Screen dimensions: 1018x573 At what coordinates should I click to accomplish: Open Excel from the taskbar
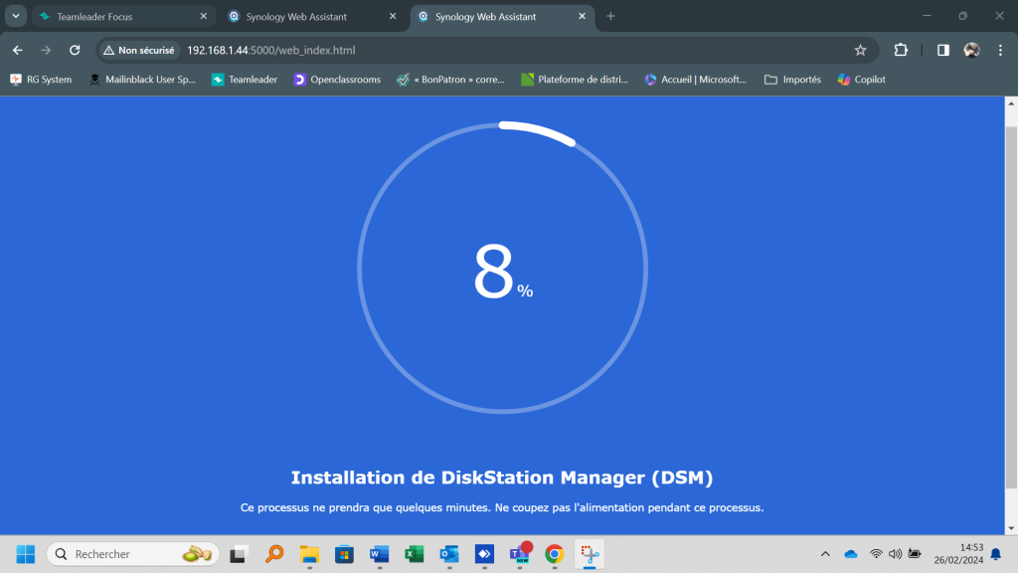pos(414,554)
